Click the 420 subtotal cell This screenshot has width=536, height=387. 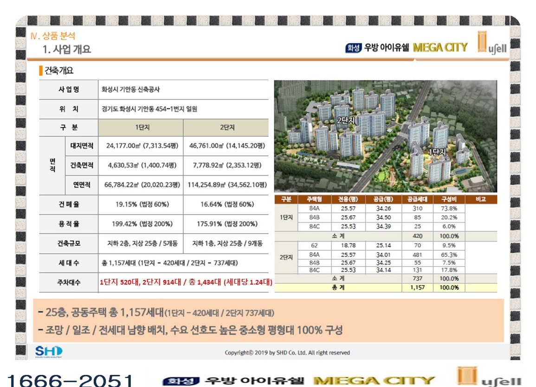pos(417,236)
